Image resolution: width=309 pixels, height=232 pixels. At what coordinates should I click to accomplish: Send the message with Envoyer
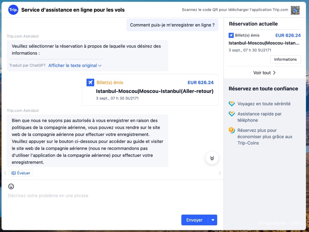[194, 220]
